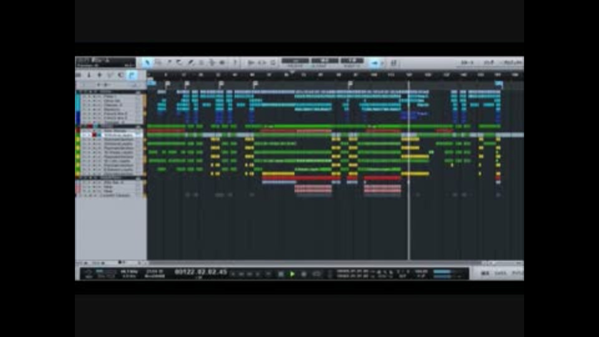
Task: Select the Split tool
Action: point(168,63)
